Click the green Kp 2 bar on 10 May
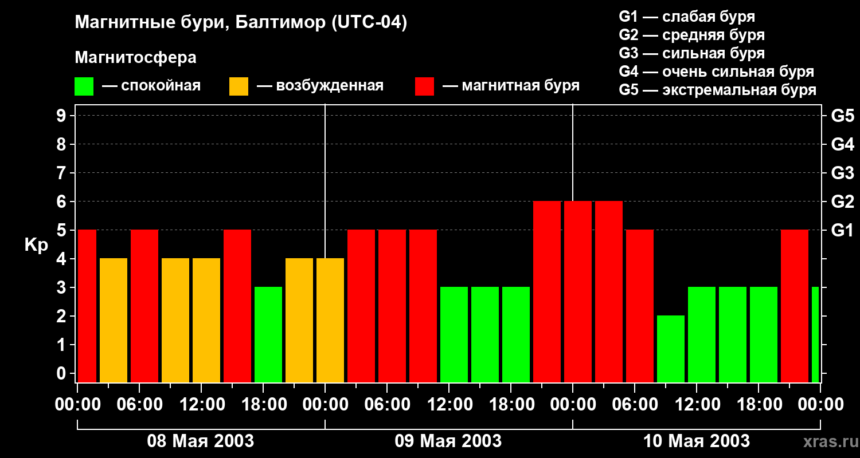The width and height of the screenshot is (860, 458). [671, 349]
